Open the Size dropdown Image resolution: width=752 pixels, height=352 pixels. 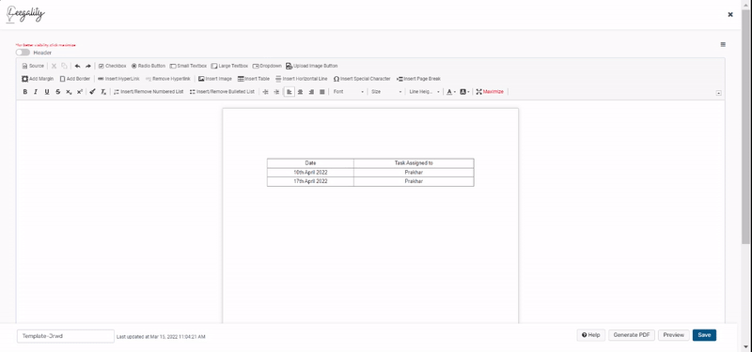tap(386, 91)
